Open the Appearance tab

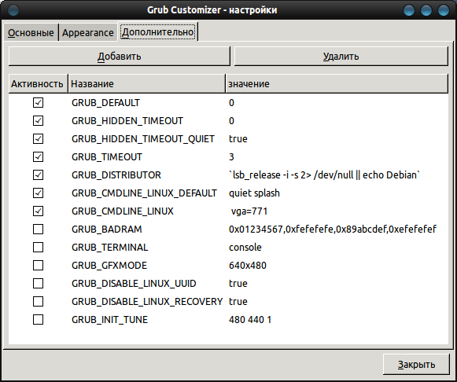coord(88,32)
